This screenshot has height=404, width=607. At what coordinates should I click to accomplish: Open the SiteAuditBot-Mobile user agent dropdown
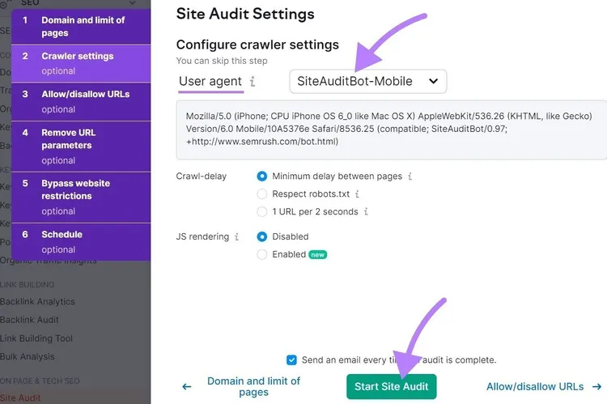(367, 81)
